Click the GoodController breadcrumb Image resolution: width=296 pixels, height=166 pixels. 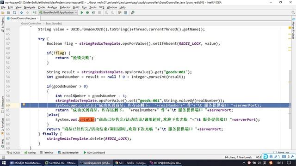pos(31,24)
